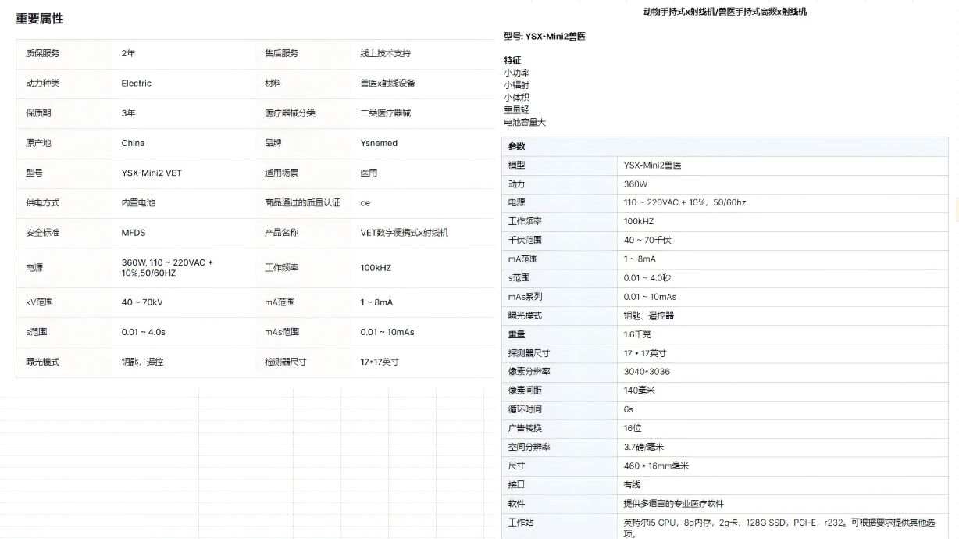This screenshot has height=539, width=959.
Task: Select the 钥匙, 遥控 exposure mode value
Action: pyautogui.click(x=142, y=362)
